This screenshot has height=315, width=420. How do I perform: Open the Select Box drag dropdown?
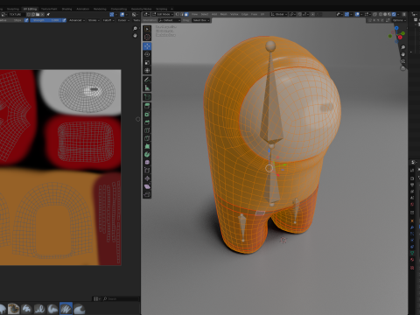tap(201, 20)
